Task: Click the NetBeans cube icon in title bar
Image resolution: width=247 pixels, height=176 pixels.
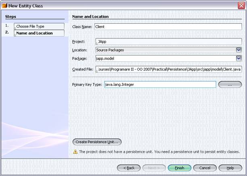Action: (4, 6)
